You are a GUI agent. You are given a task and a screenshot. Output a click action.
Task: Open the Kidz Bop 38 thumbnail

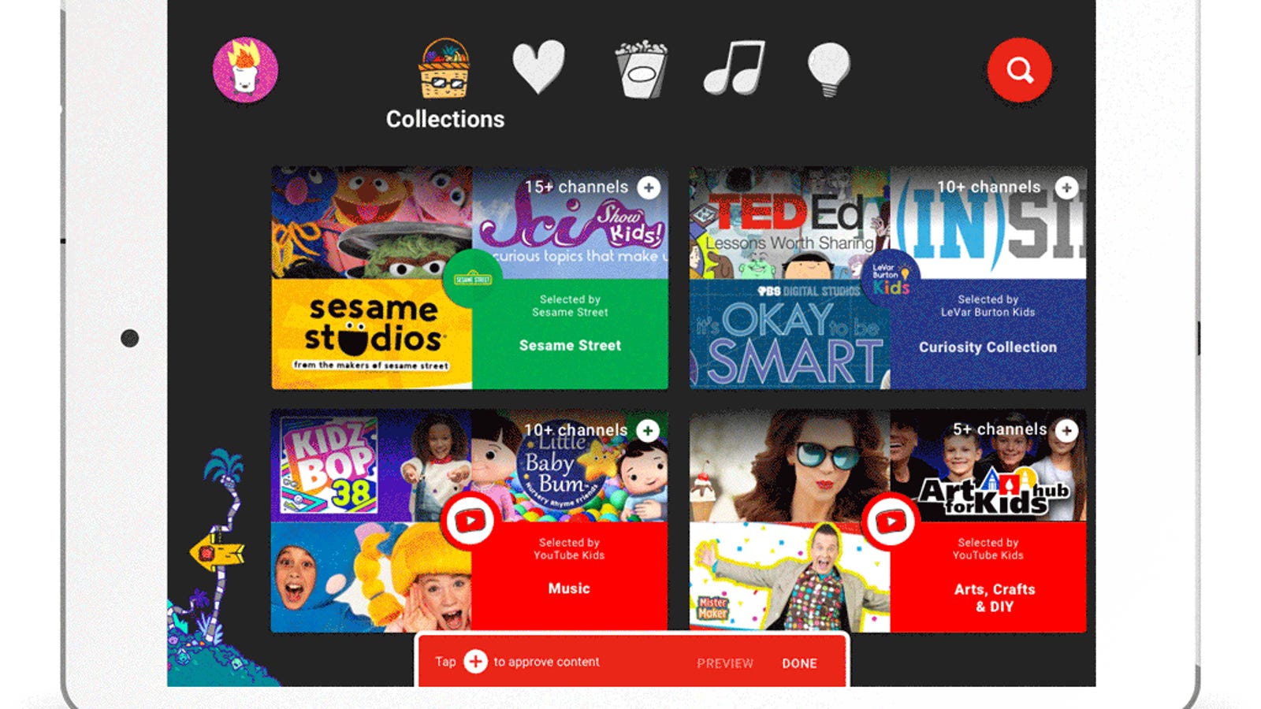click(371, 466)
